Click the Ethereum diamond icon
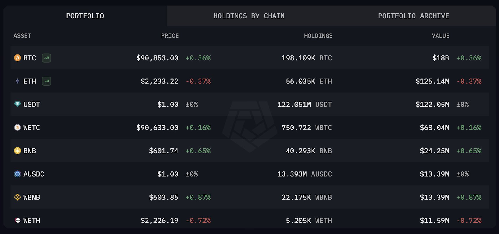499x234 pixels. coord(17,81)
